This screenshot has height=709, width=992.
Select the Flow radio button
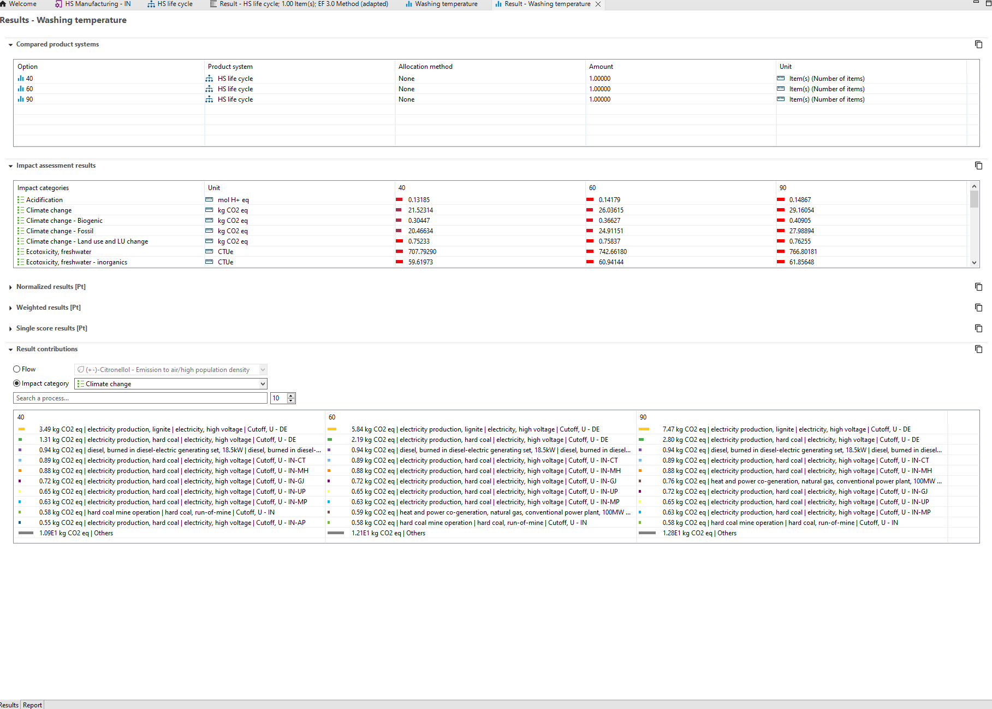coord(17,369)
